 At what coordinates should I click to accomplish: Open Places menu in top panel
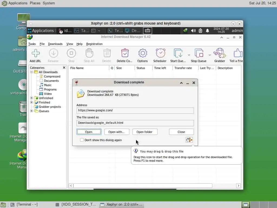35,3
